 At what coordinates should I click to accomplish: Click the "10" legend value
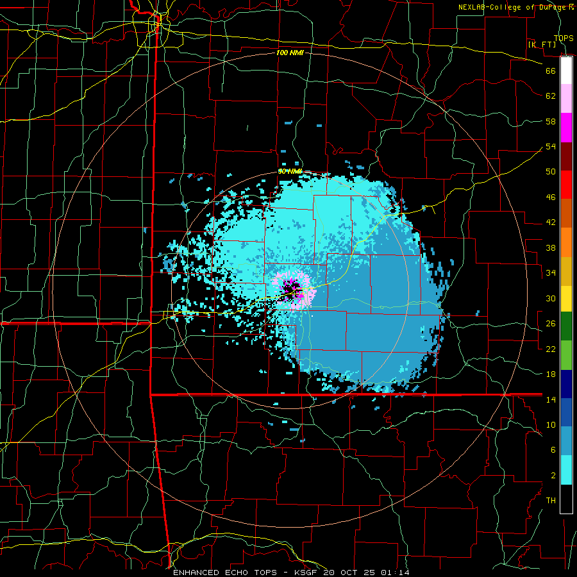(x=551, y=424)
